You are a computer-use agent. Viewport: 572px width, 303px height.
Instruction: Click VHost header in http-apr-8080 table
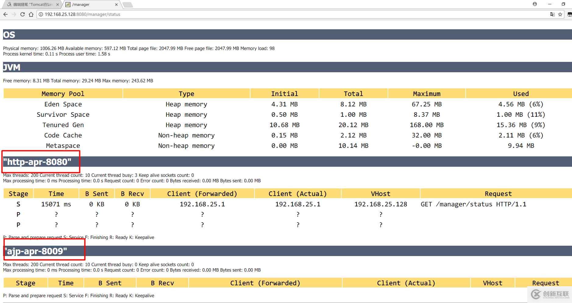pyautogui.click(x=381, y=194)
